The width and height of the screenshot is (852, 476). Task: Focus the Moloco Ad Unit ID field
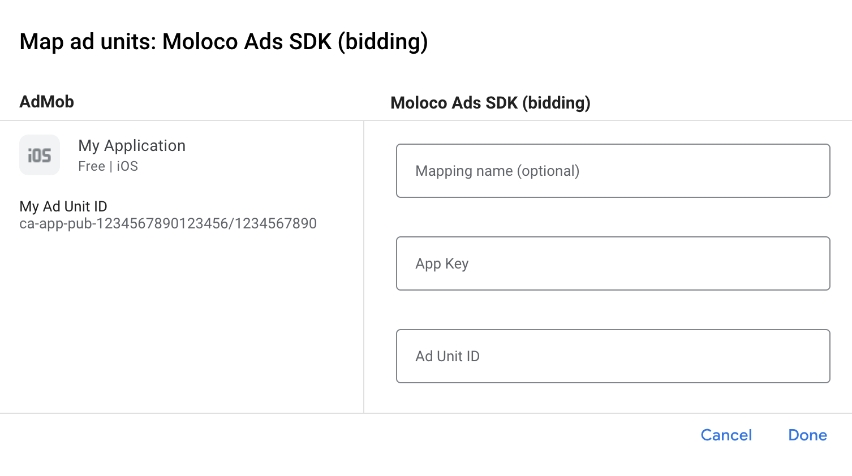tap(613, 356)
